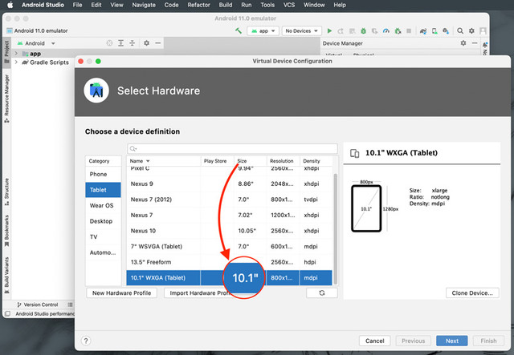This screenshot has height=355, width=514.
Task: Open Build Variants side tab
Action: 6,275
